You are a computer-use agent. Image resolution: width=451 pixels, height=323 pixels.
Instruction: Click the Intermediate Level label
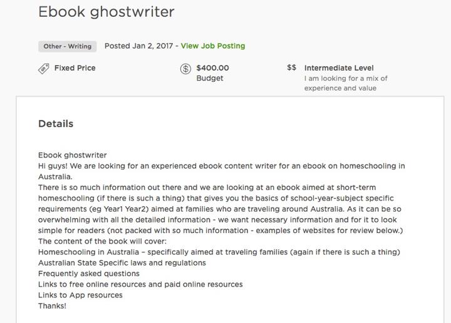click(x=339, y=68)
